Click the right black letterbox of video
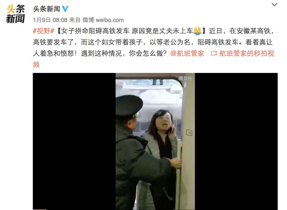The image size is (287, 210). (236, 141)
